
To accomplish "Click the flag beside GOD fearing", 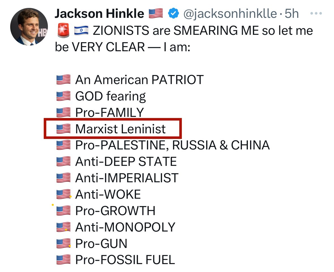I will 63,96.
